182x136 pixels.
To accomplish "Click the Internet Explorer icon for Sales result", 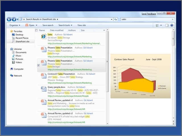I will 44,36.
